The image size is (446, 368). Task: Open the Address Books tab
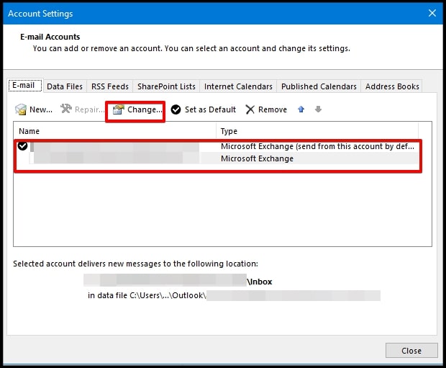pyautogui.click(x=392, y=86)
